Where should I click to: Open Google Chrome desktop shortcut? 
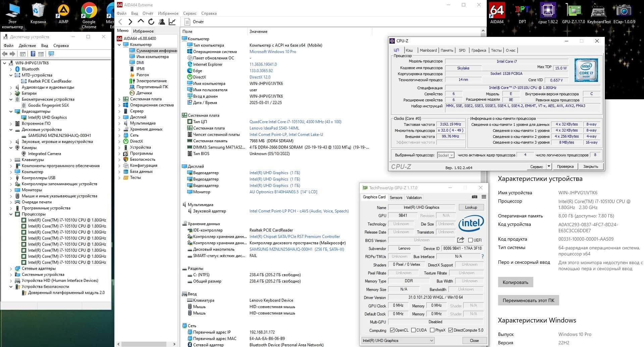coord(89,15)
